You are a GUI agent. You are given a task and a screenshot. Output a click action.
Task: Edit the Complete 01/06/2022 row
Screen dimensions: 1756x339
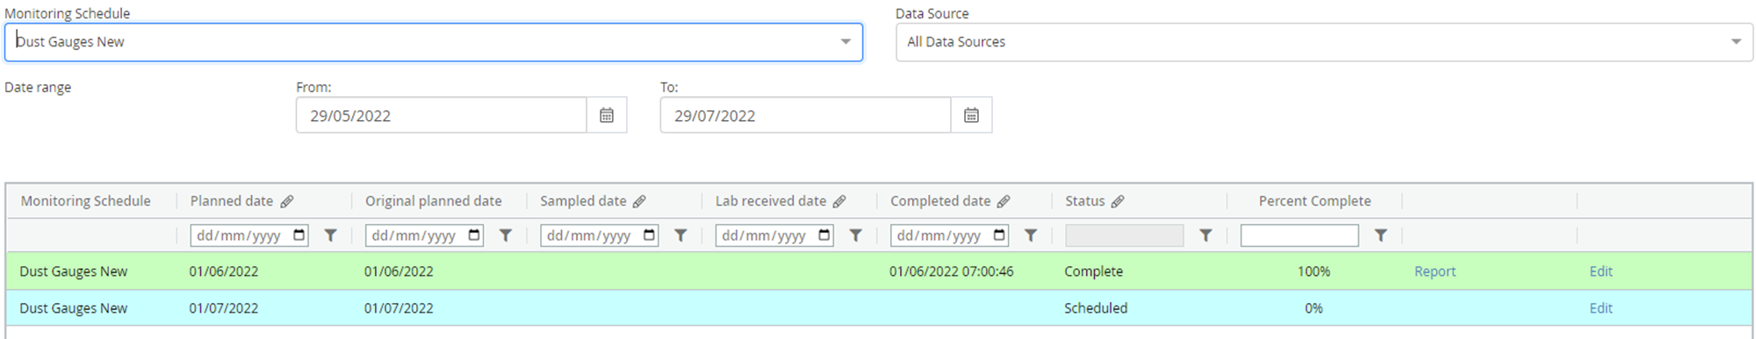tap(1601, 272)
